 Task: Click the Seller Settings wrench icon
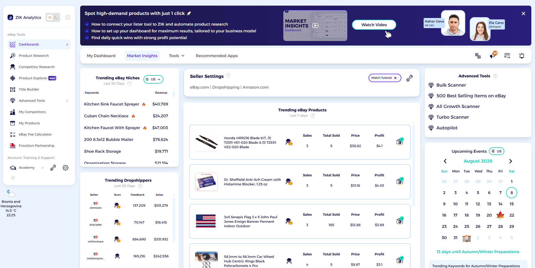coord(410,78)
